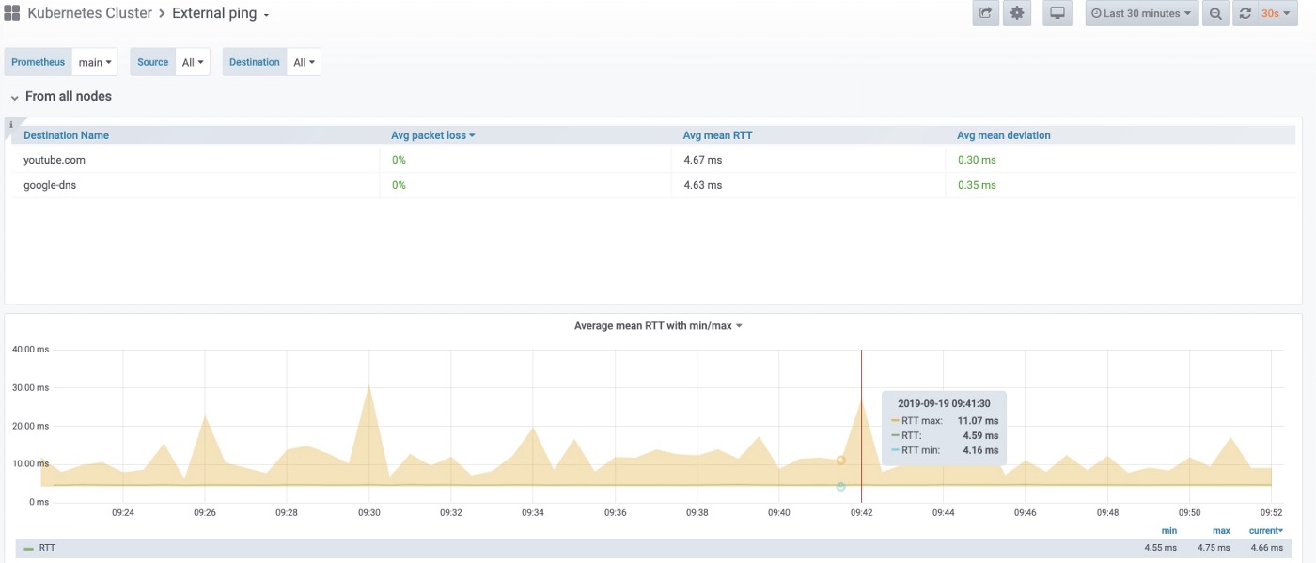Open the External ping dashboard picker
The width and height of the screenshot is (1316, 563).
pos(221,14)
